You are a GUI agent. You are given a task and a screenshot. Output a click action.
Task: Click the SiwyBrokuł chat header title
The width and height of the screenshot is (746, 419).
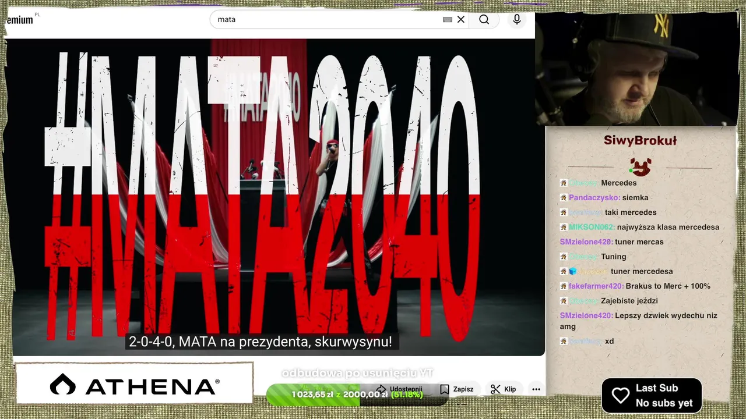point(641,140)
